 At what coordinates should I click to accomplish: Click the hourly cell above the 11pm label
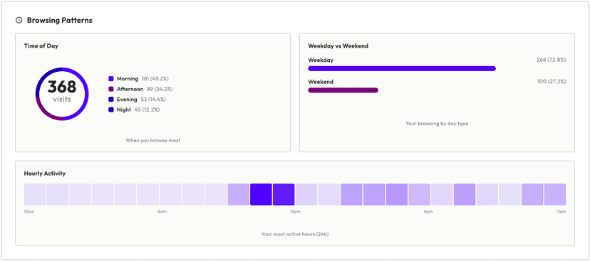click(x=555, y=195)
